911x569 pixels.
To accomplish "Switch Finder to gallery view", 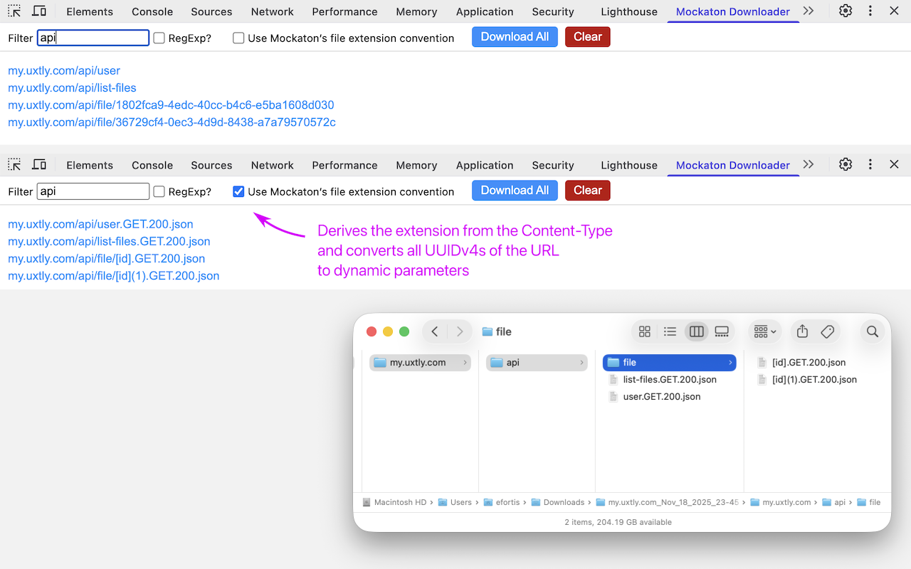I will 722,331.
